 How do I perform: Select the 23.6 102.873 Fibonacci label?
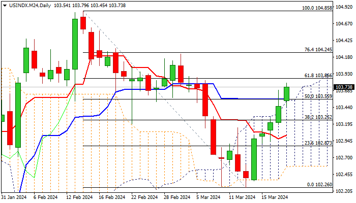(x=318, y=143)
